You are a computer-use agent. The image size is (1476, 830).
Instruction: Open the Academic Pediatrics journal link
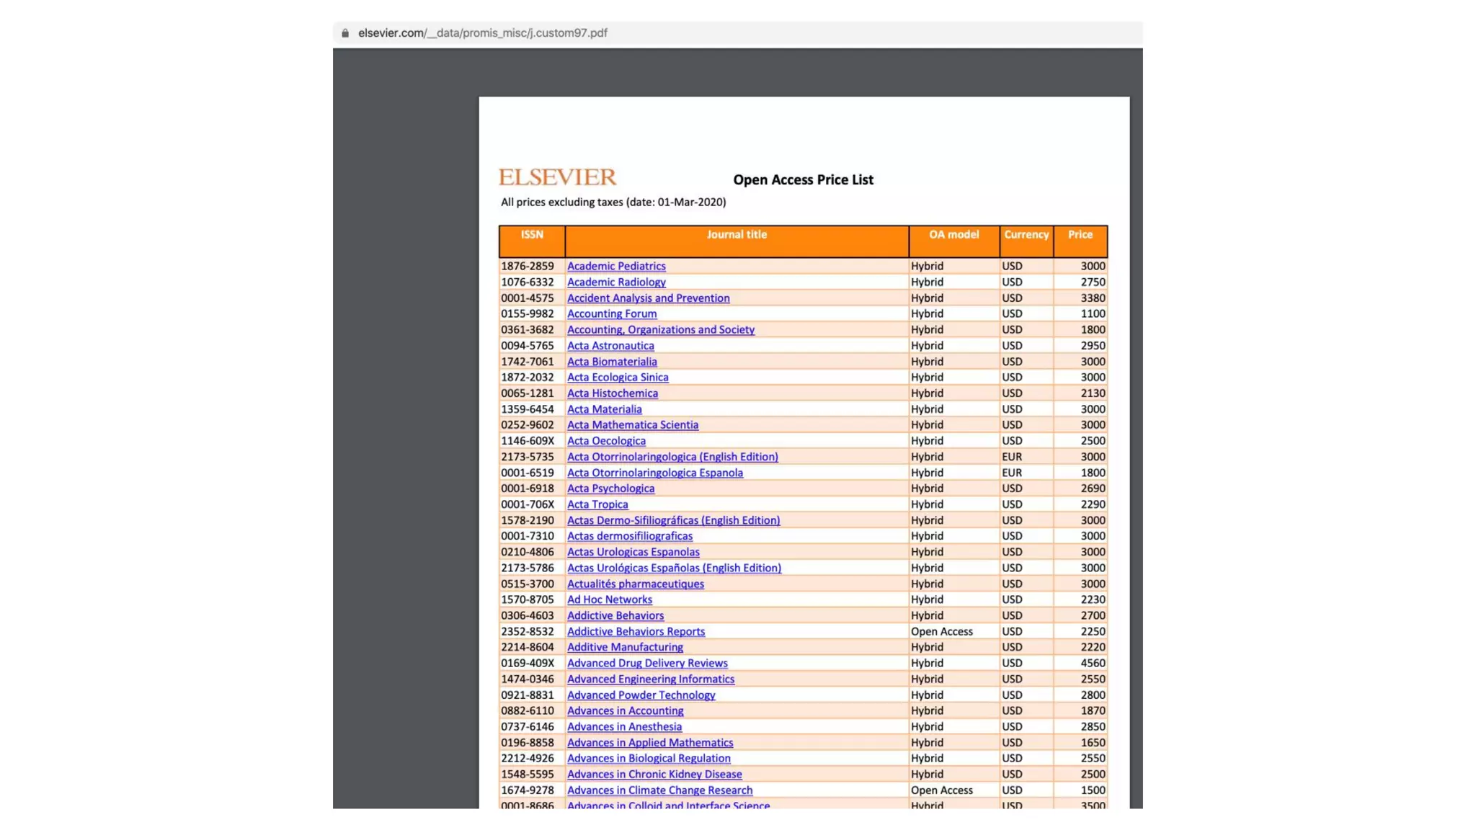pos(616,266)
